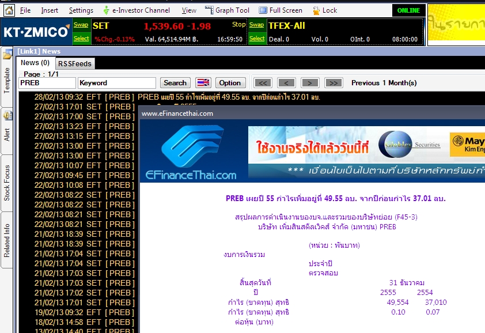Open the e-Investor Channel
The image size is (485, 333).
tap(137, 10)
